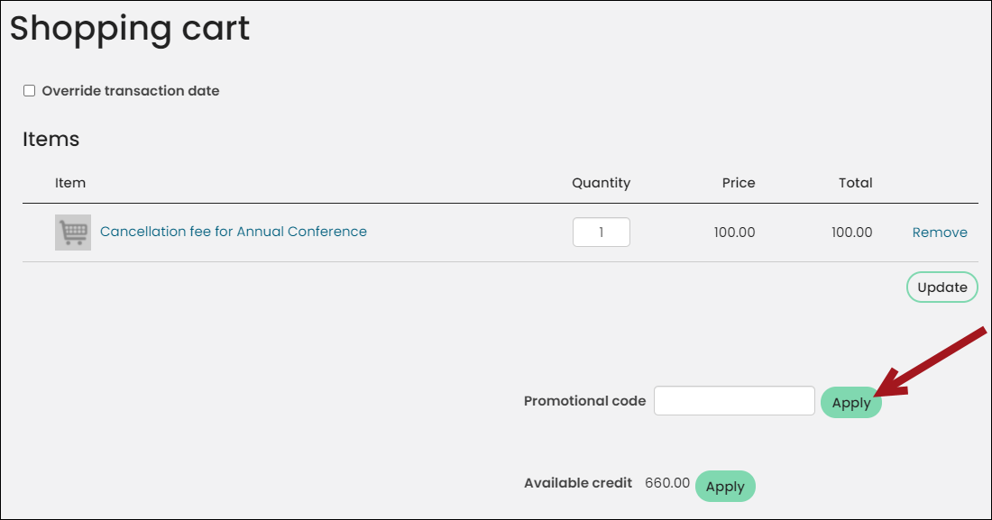Apply the promotional code

coord(851,402)
